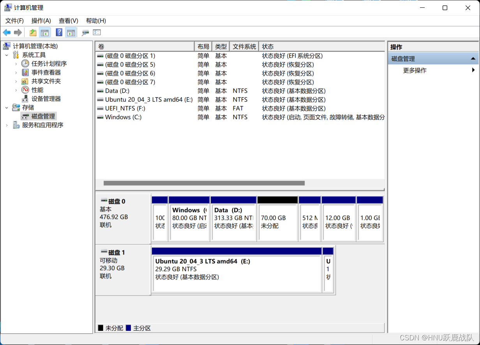Expand the 任务计划程序 node
The width and height of the screenshot is (480, 345).
click(16, 64)
